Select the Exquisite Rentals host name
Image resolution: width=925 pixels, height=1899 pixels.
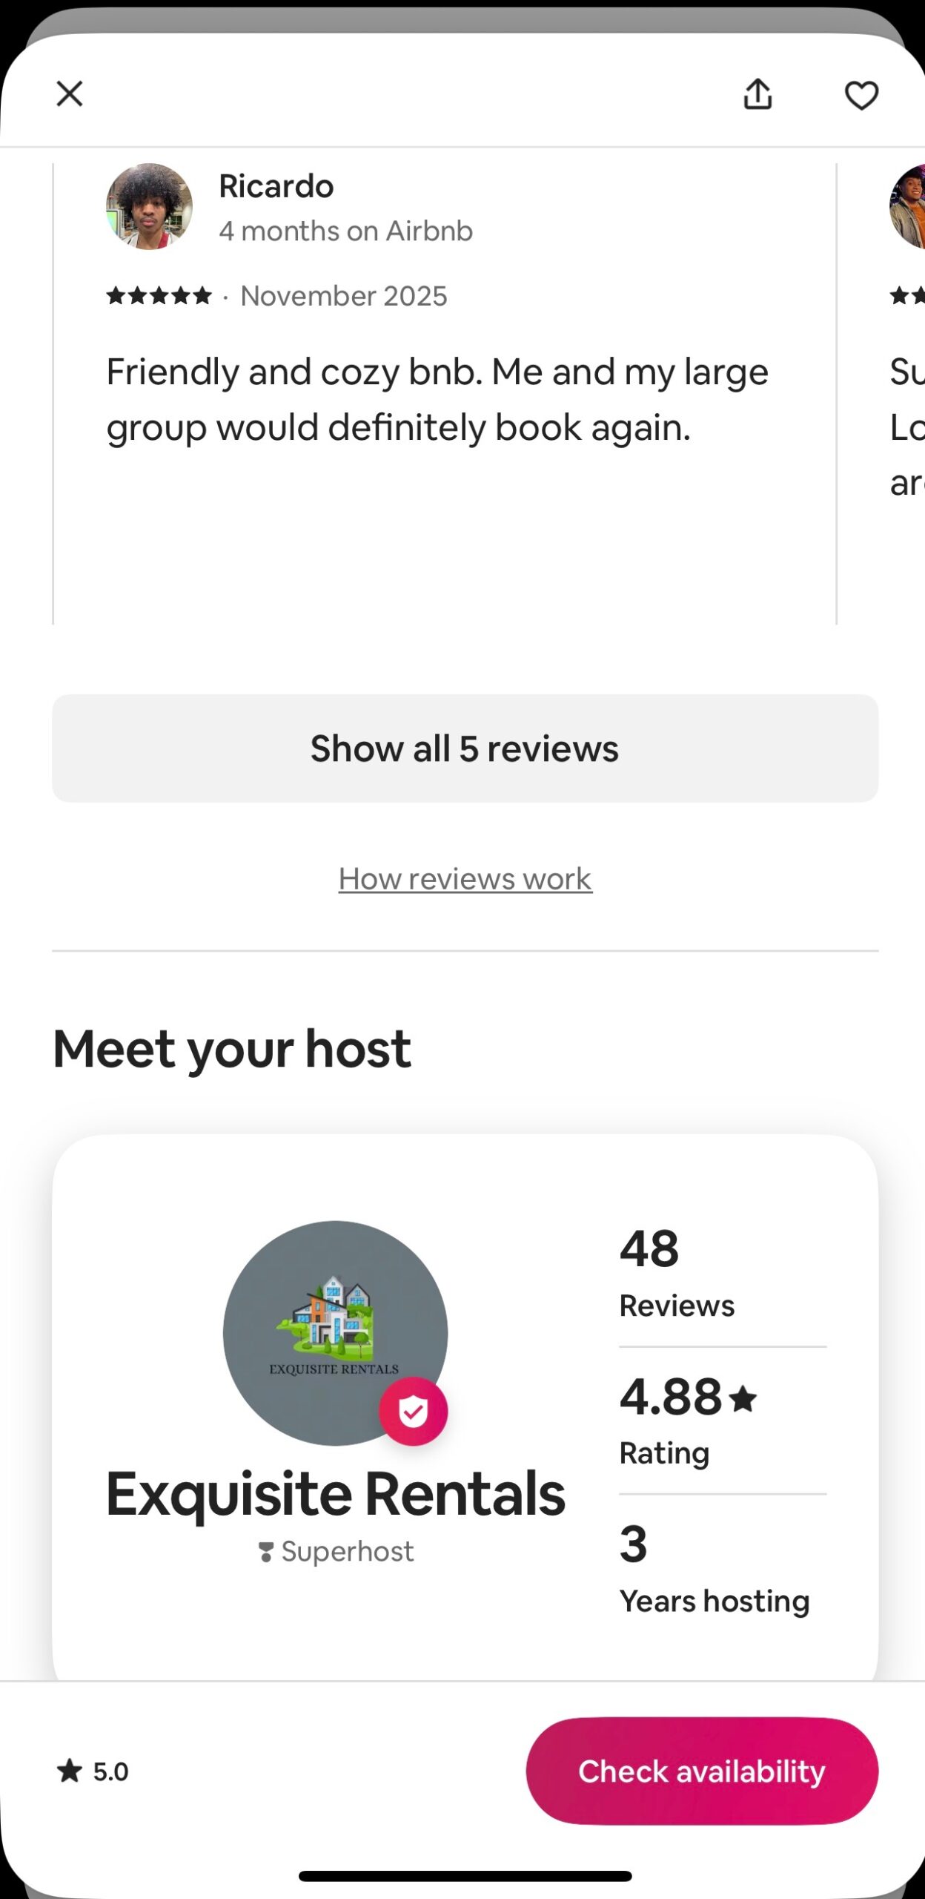pos(335,1493)
